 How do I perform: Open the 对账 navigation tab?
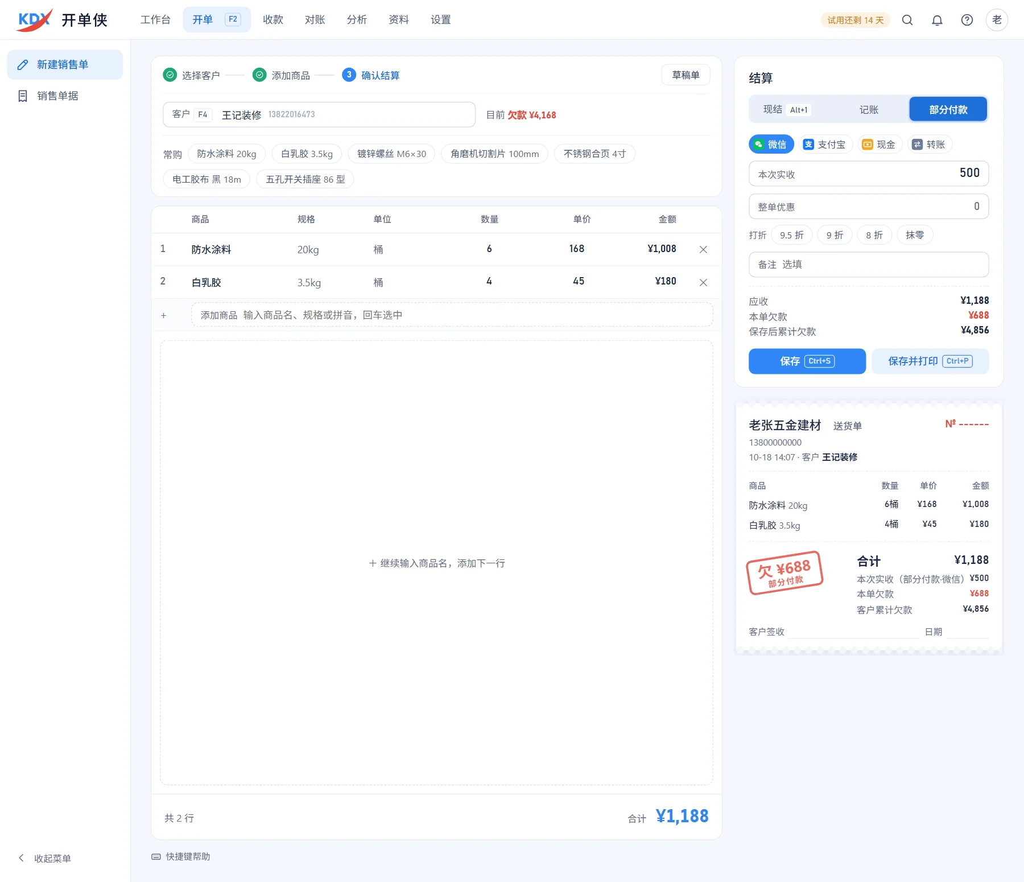pos(315,20)
